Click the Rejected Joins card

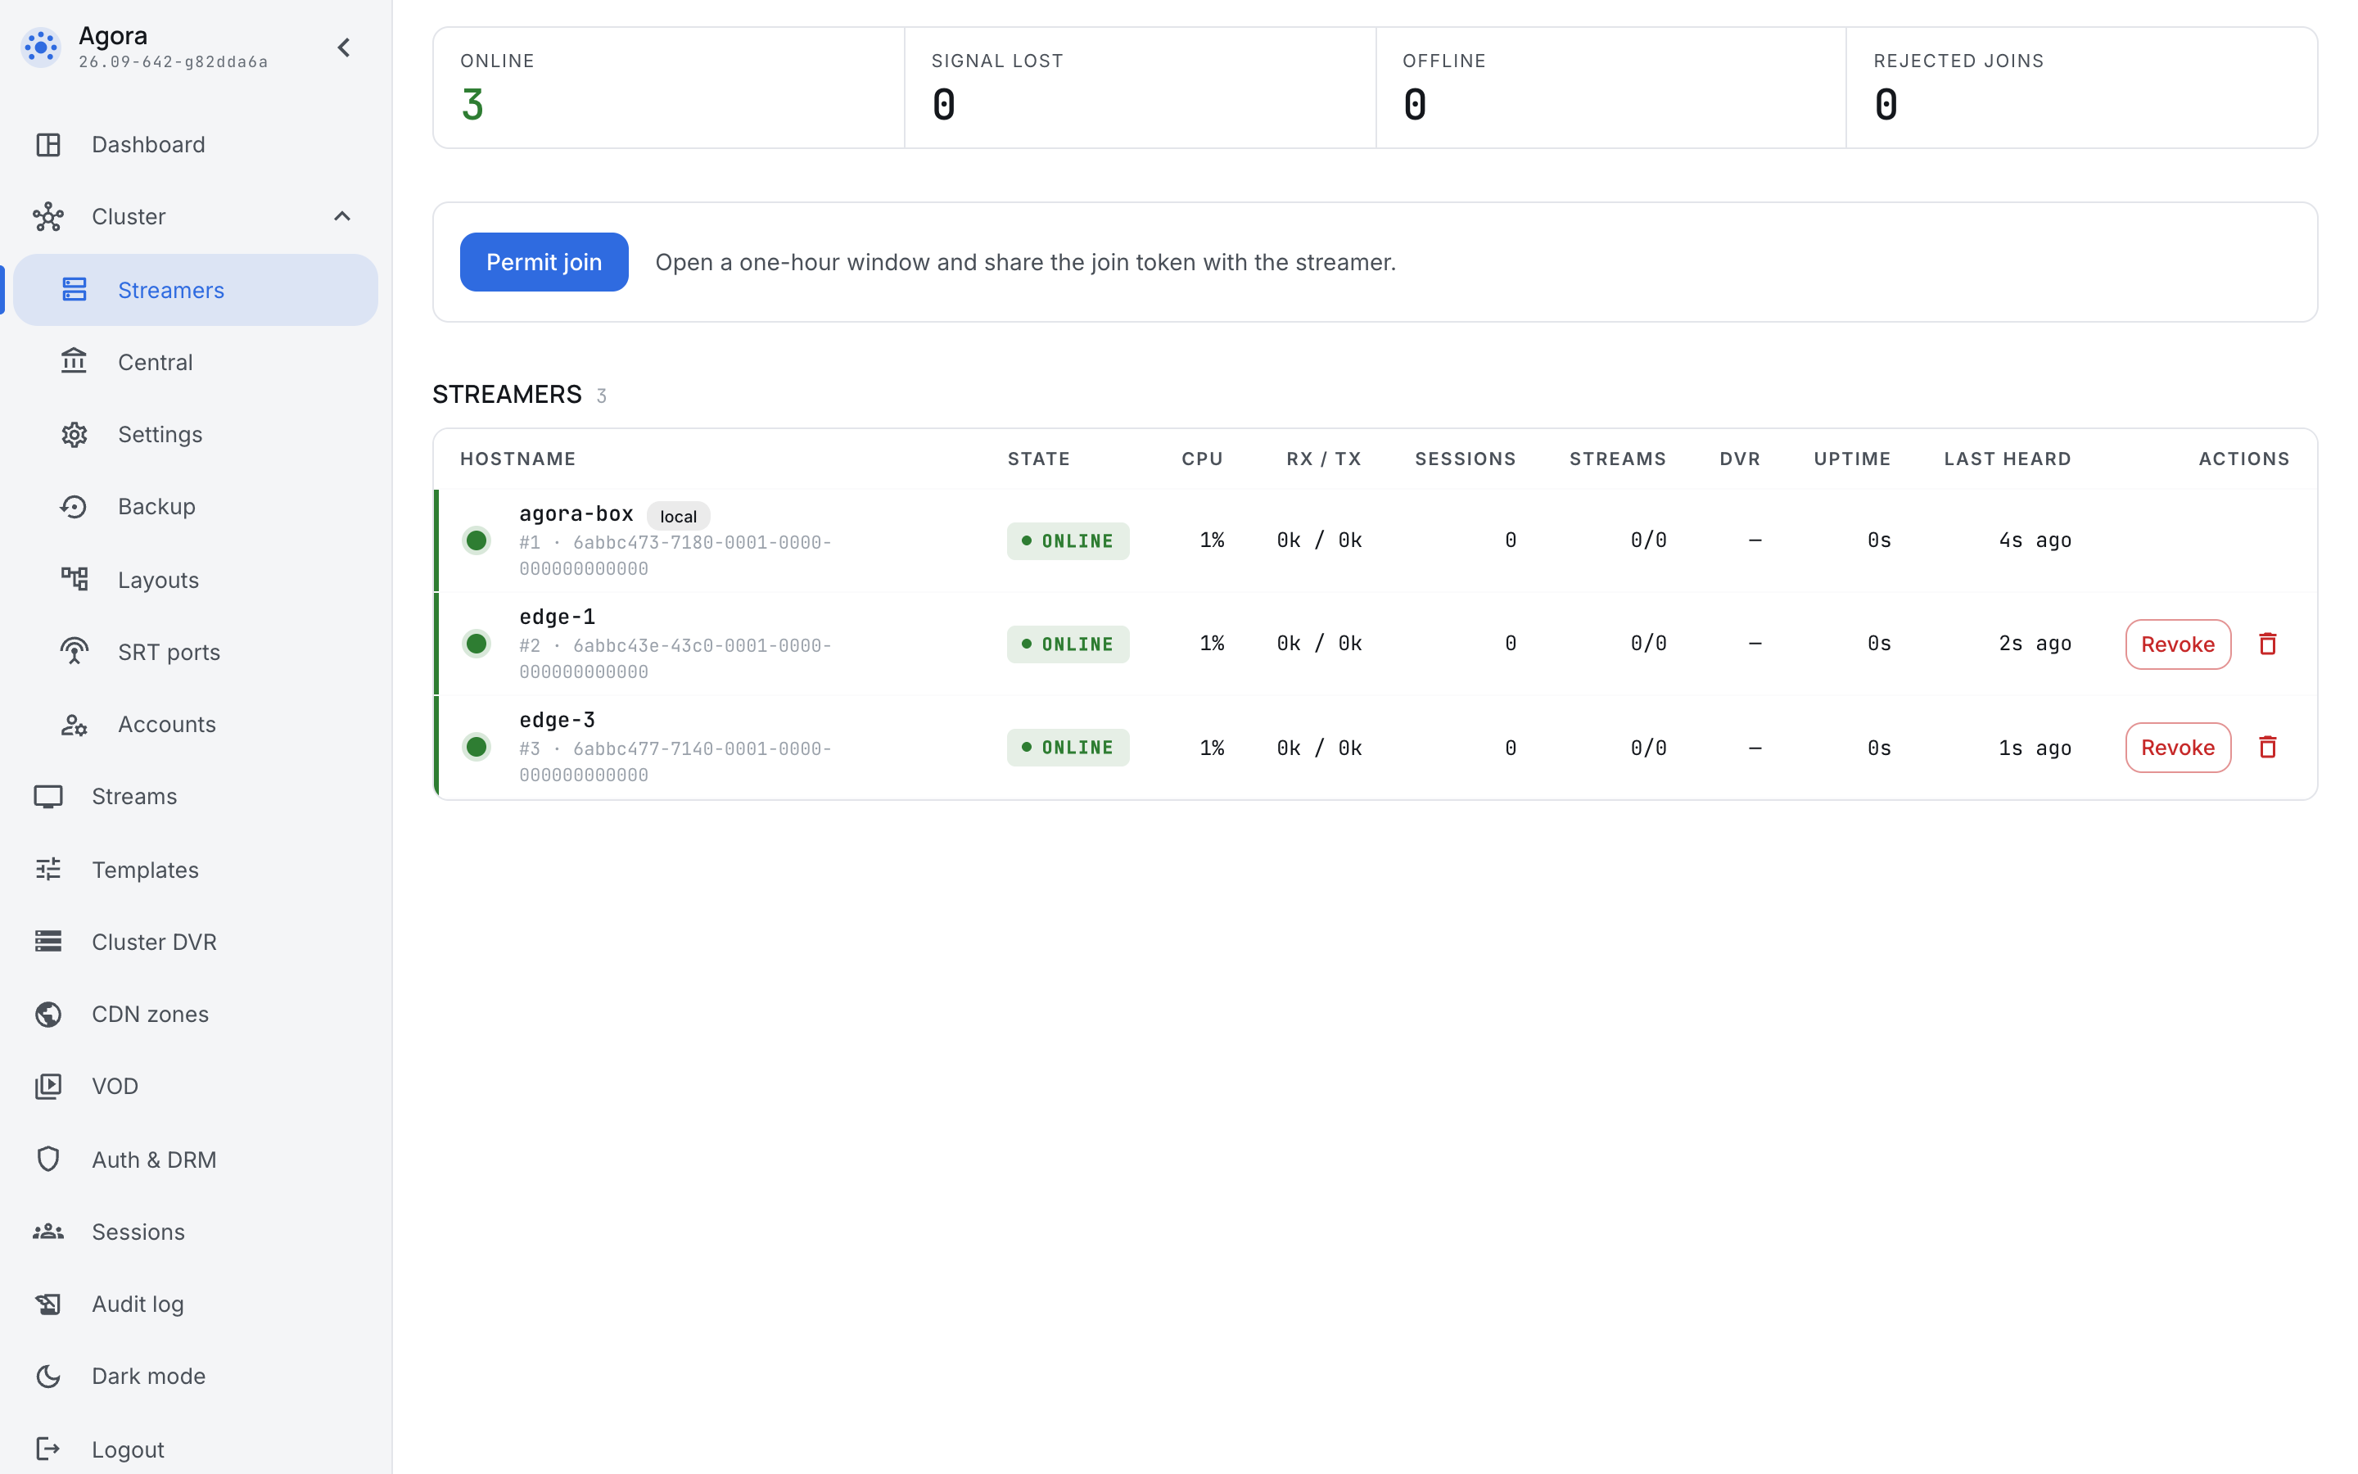coord(2081,88)
